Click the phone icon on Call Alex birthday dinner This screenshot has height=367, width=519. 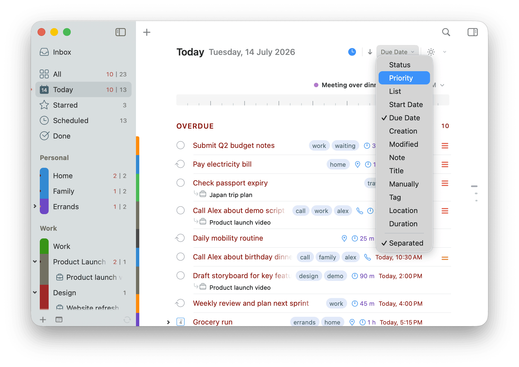(367, 257)
